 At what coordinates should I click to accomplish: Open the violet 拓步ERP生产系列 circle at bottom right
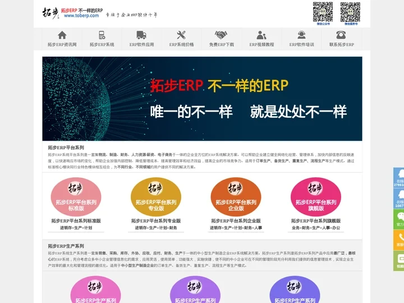295,290
